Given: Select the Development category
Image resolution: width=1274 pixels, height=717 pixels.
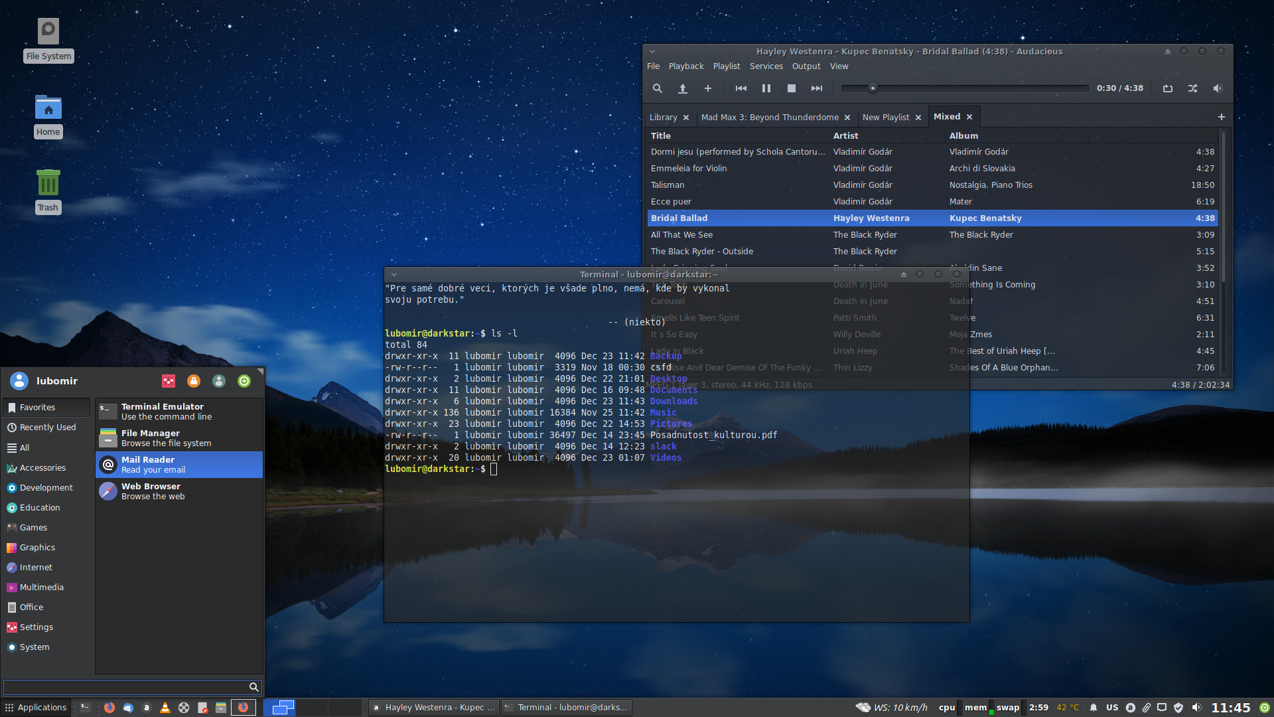Looking at the screenshot, I should 47,488.
